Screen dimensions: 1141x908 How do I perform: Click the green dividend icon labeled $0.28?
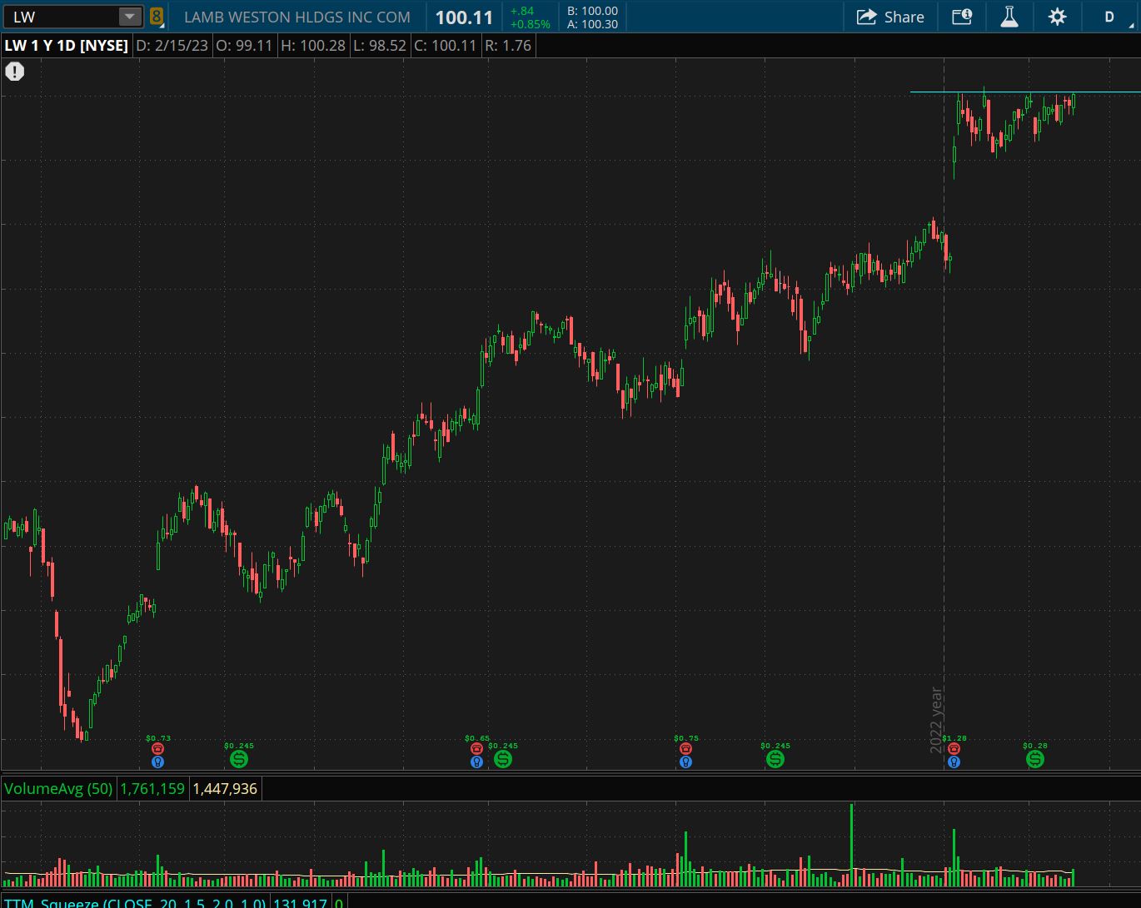[1034, 758]
